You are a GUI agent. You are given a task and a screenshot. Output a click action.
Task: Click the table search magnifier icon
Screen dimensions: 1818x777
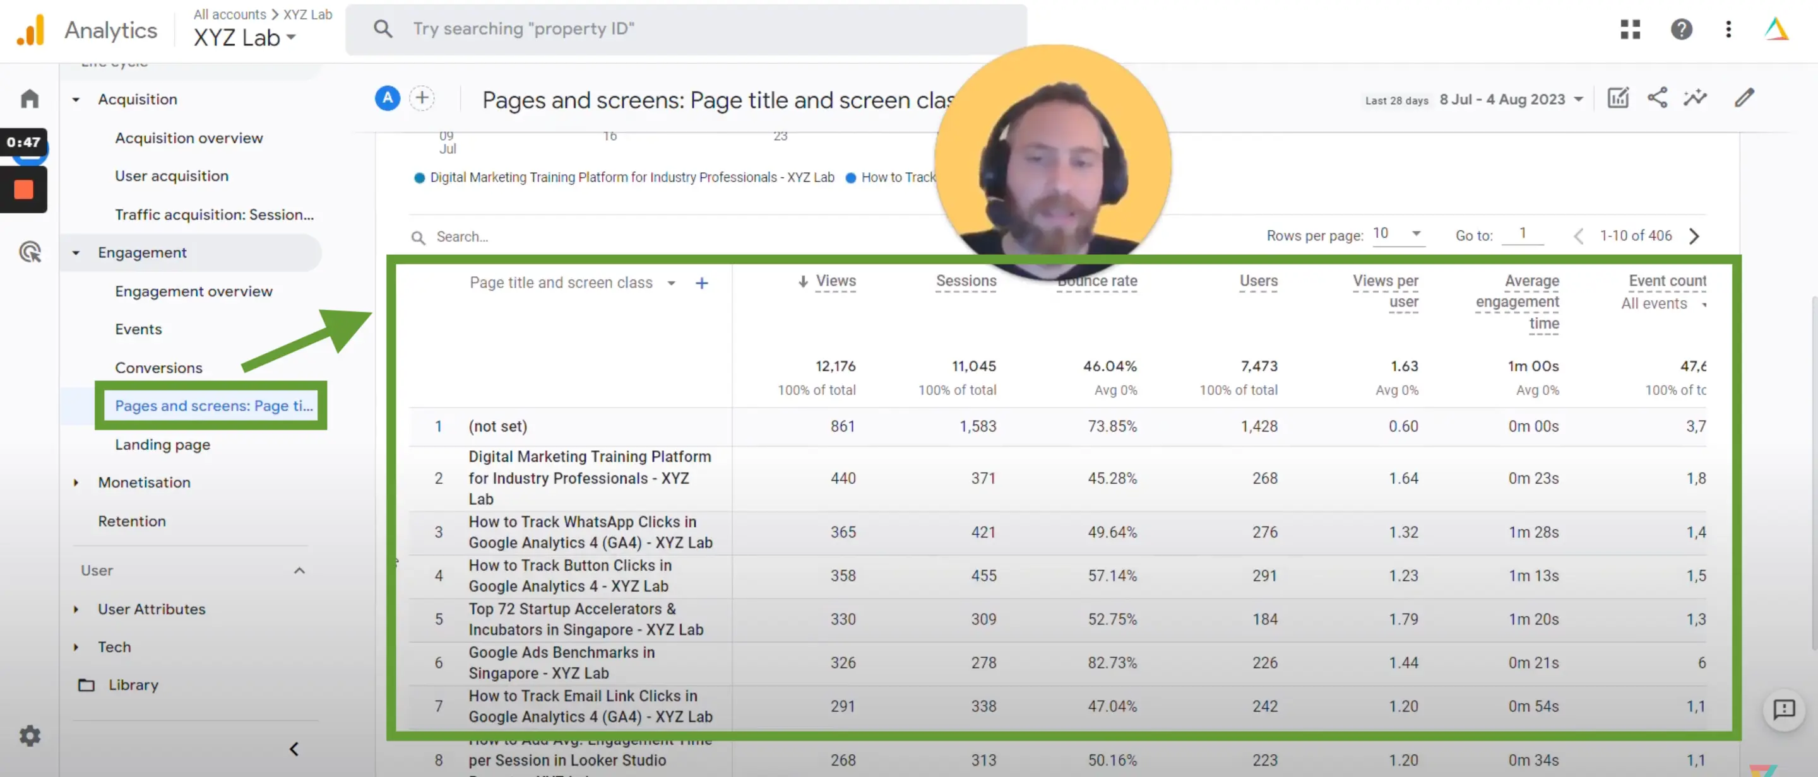(x=419, y=238)
